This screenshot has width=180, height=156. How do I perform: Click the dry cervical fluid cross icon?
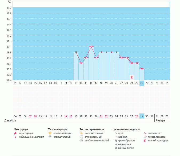[x=116, y=133]
